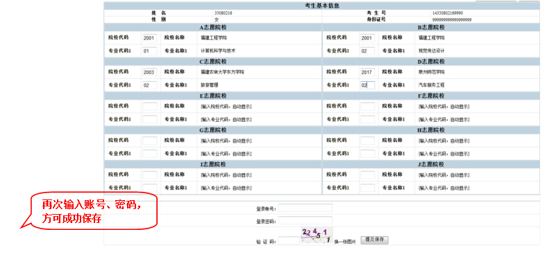545x259 pixels.
Task: Click the 登录密码 input box
Action: point(305,221)
